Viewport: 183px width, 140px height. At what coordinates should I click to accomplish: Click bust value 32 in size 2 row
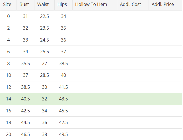click(x=25, y=28)
